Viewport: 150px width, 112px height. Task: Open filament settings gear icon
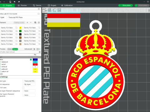[x=39, y=22]
